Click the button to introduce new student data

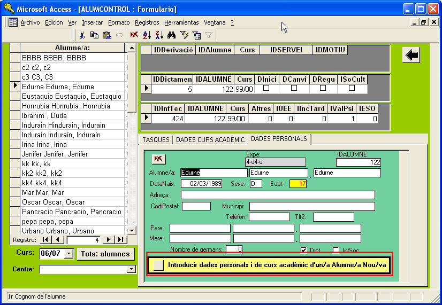point(158,264)
